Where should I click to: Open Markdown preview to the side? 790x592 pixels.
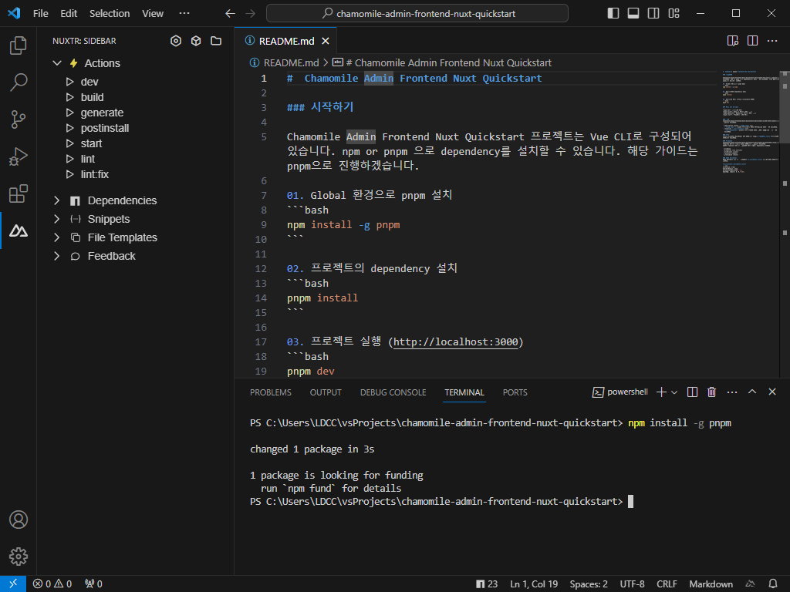coord(733,41)
